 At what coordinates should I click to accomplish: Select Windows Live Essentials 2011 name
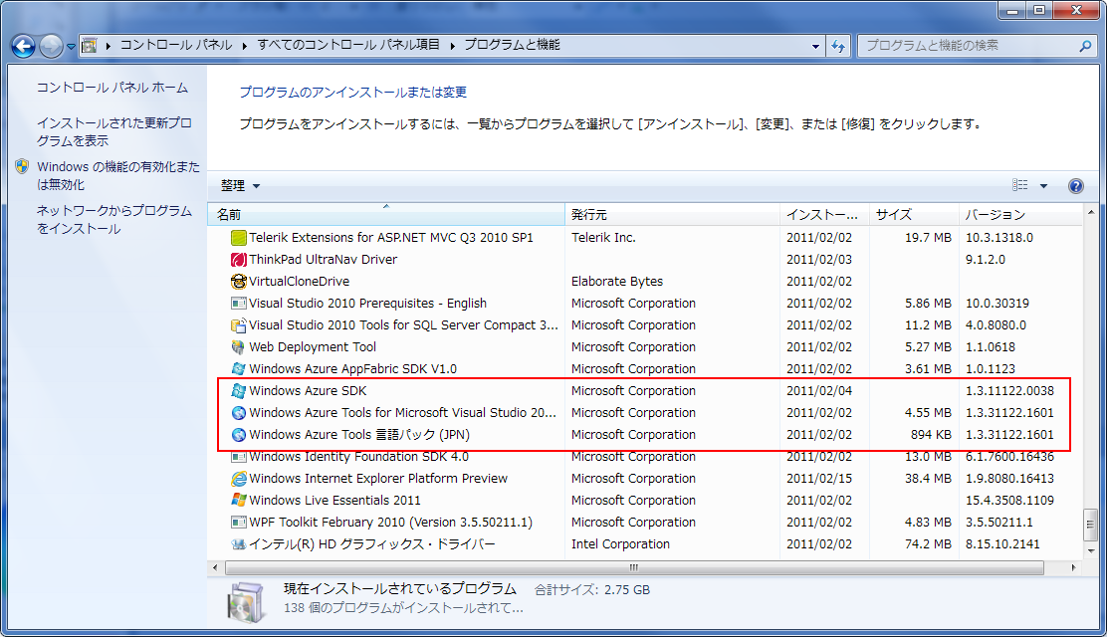point(334,501)
